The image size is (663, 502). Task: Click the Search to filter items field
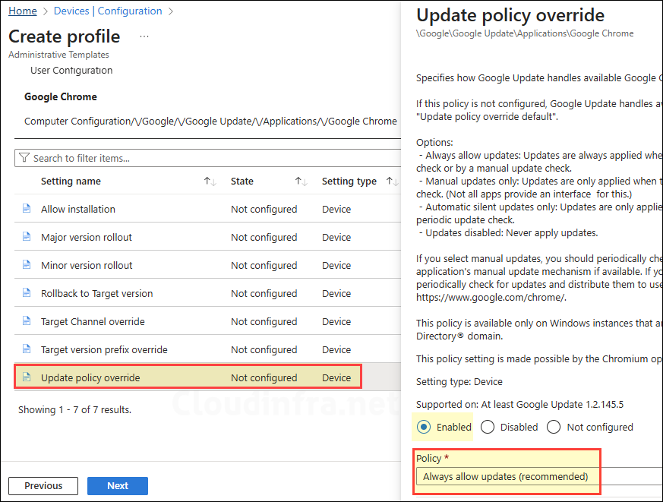(x=207, y=158)
